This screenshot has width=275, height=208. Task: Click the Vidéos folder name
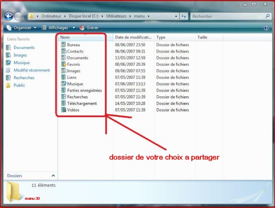point(73,110)
